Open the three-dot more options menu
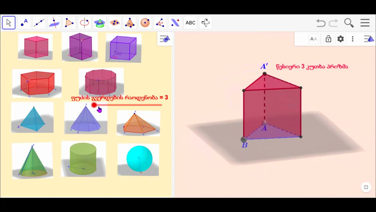This screenshot has height=212, width=376. (x=352, y=39)
